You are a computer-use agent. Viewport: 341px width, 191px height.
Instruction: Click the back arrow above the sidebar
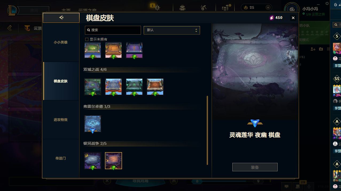click(61, 18)
